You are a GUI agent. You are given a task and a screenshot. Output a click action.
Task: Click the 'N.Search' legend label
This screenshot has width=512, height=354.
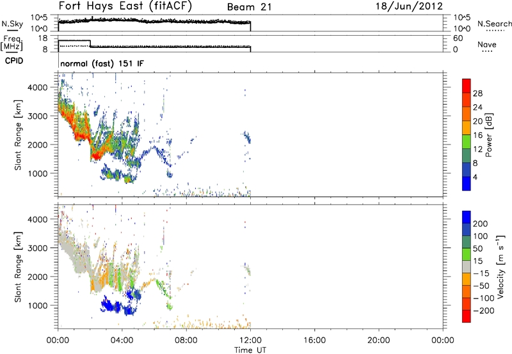[494, 24]
